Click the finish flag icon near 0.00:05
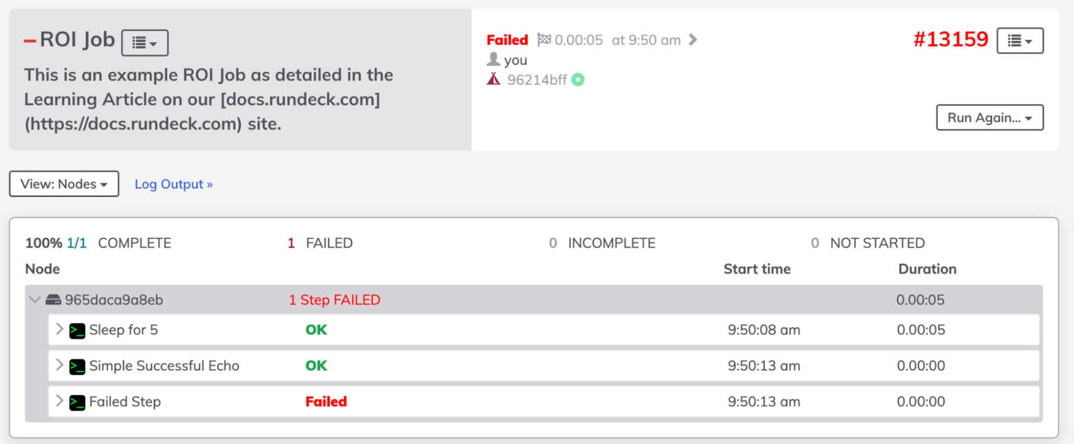This screenshot has height=444, width=1074. 544,39
